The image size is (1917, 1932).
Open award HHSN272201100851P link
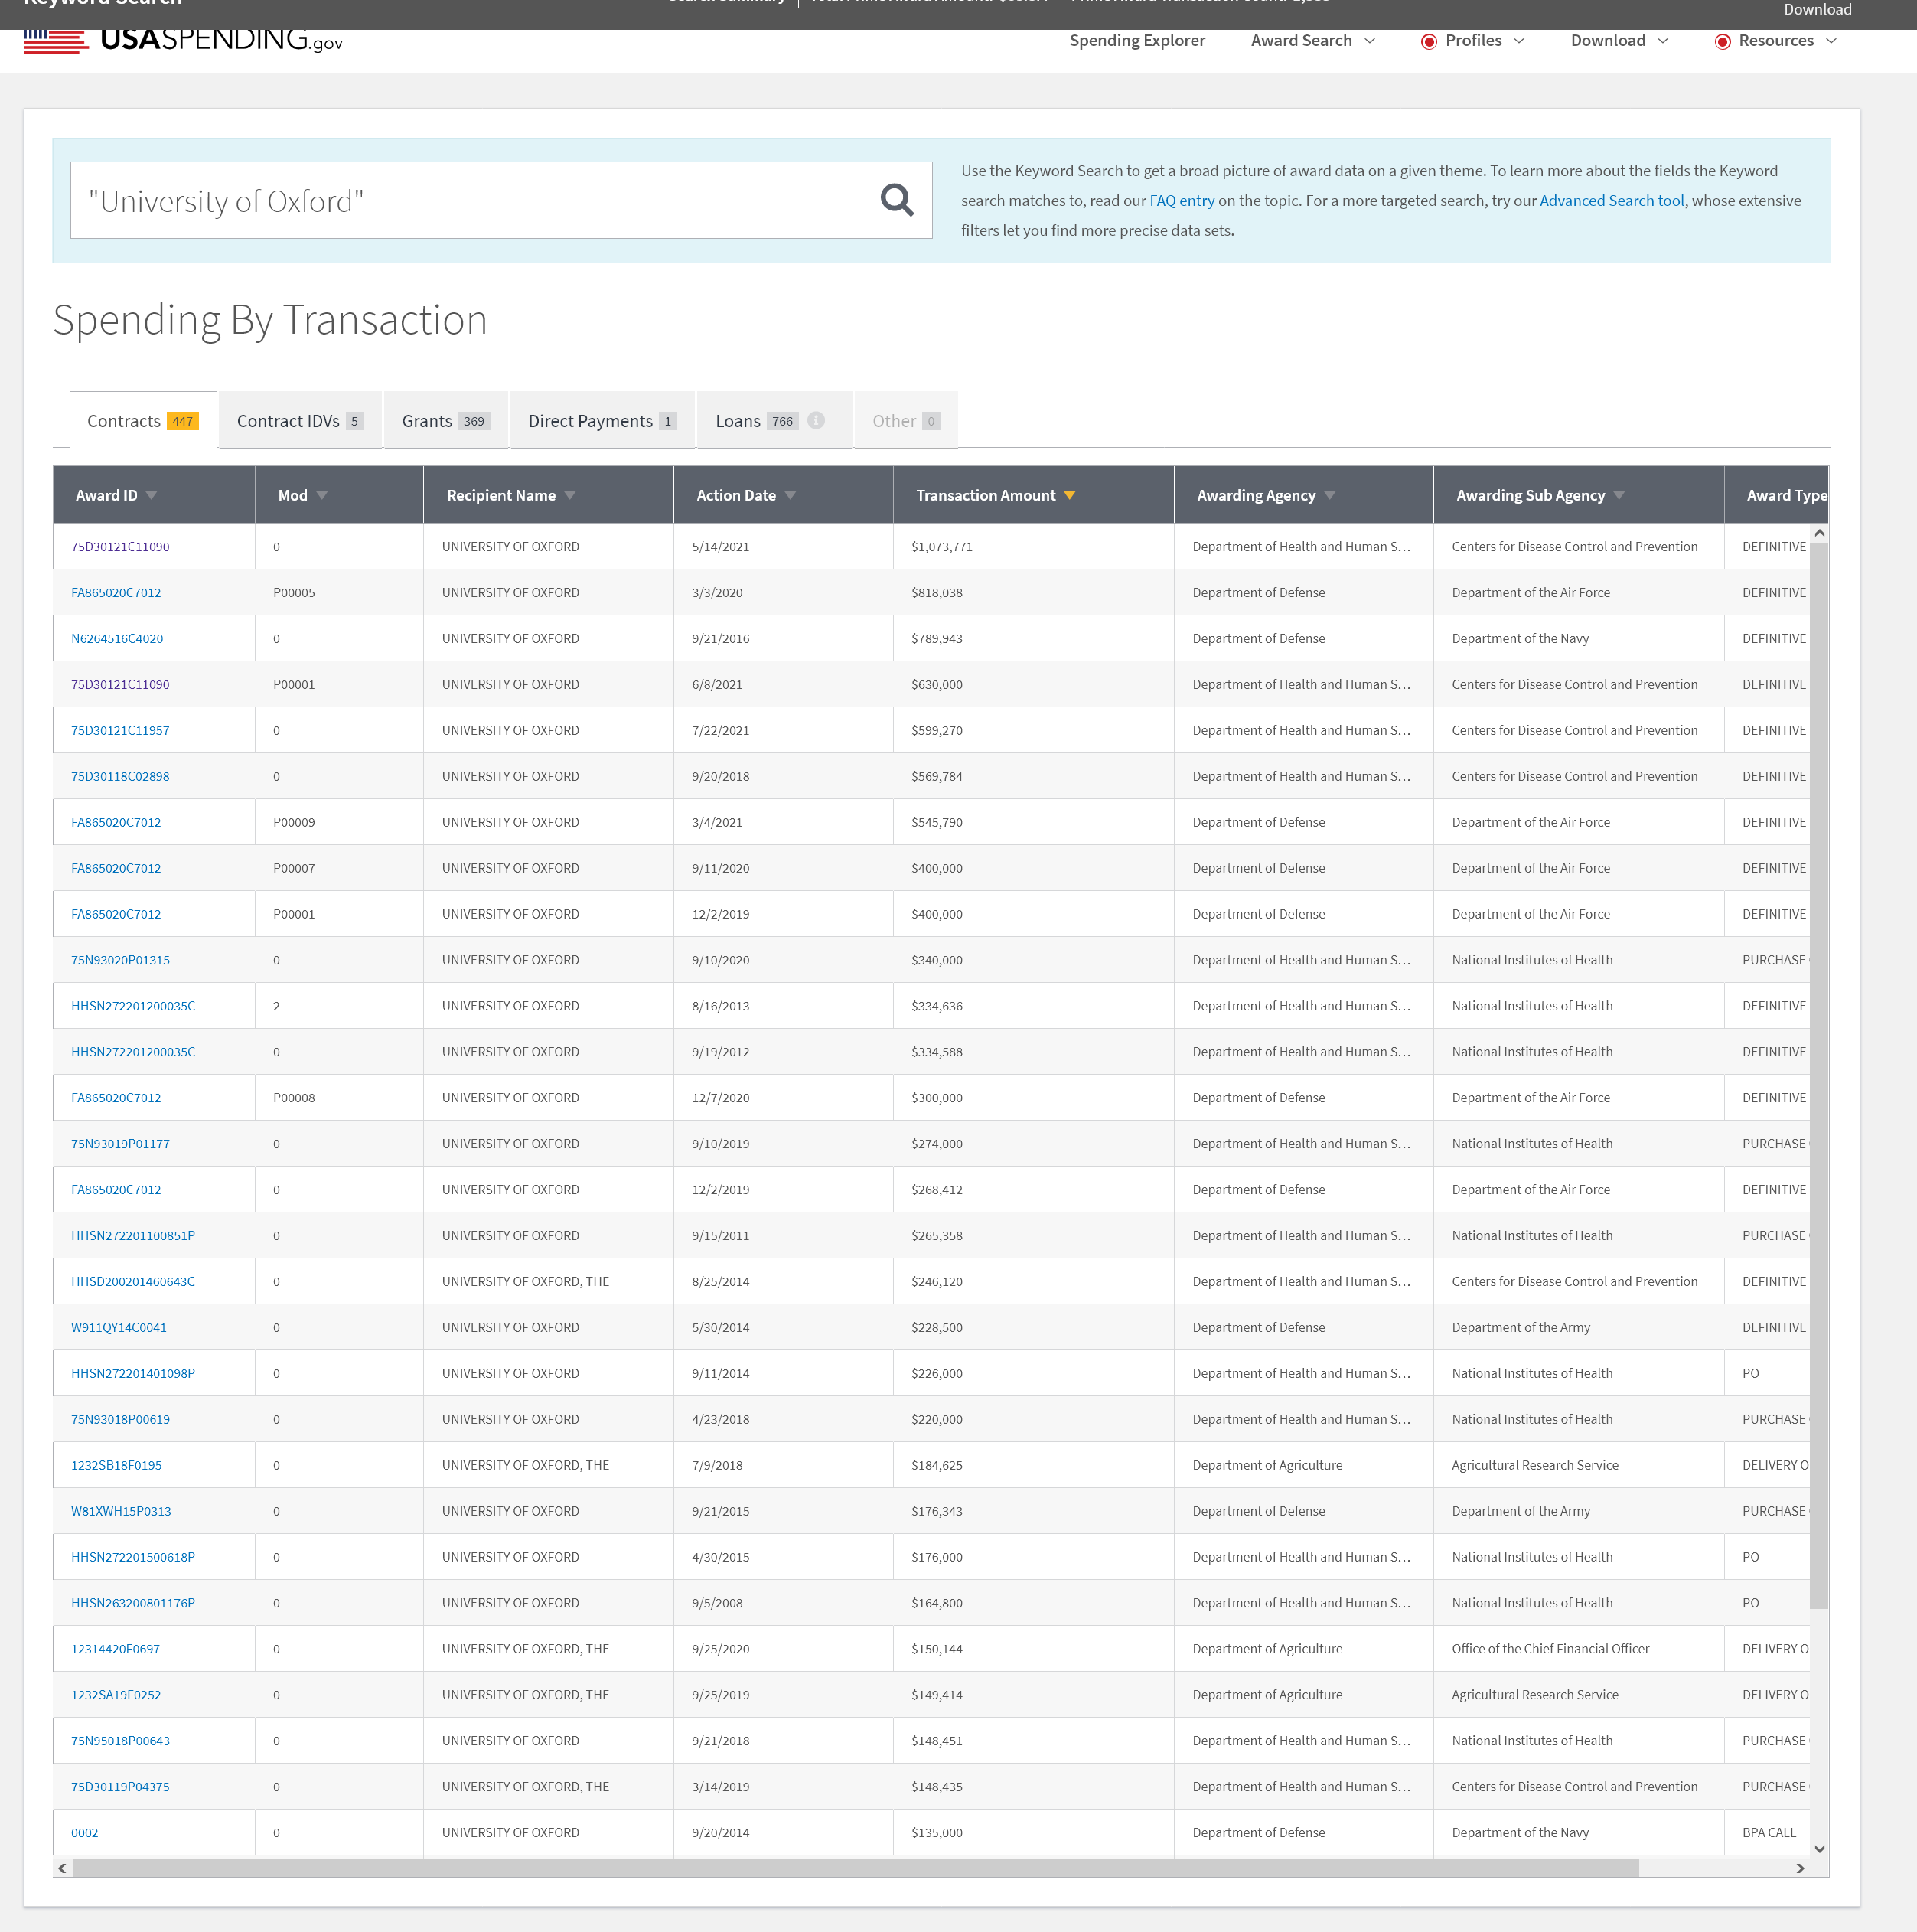point(133,1236)
